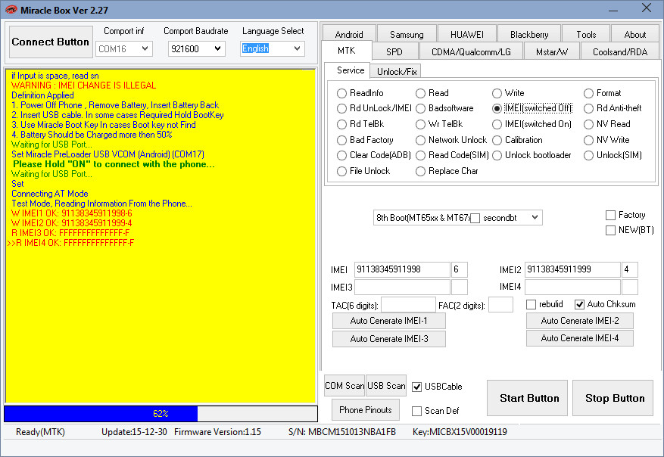Open the Blackberry tab
The width and height of the screenshot is (664, 457).
529,34
